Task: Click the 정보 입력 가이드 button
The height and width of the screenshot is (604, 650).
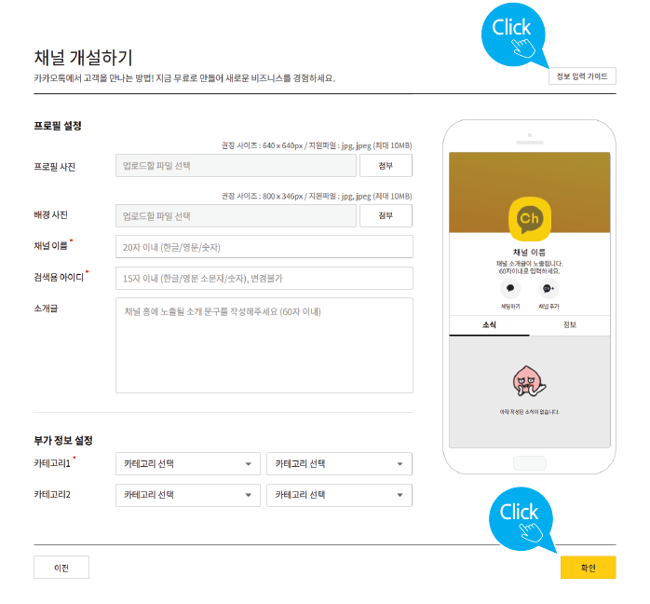Action: 582,76
